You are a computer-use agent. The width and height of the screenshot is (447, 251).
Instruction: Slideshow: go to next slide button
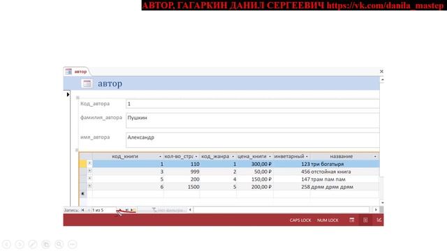point(20,244)
